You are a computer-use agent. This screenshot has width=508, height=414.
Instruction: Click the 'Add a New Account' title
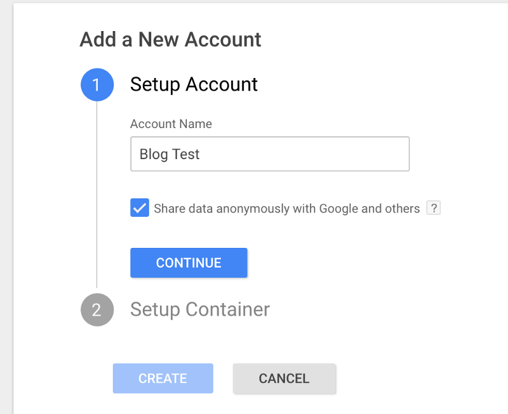coord(170,40)
